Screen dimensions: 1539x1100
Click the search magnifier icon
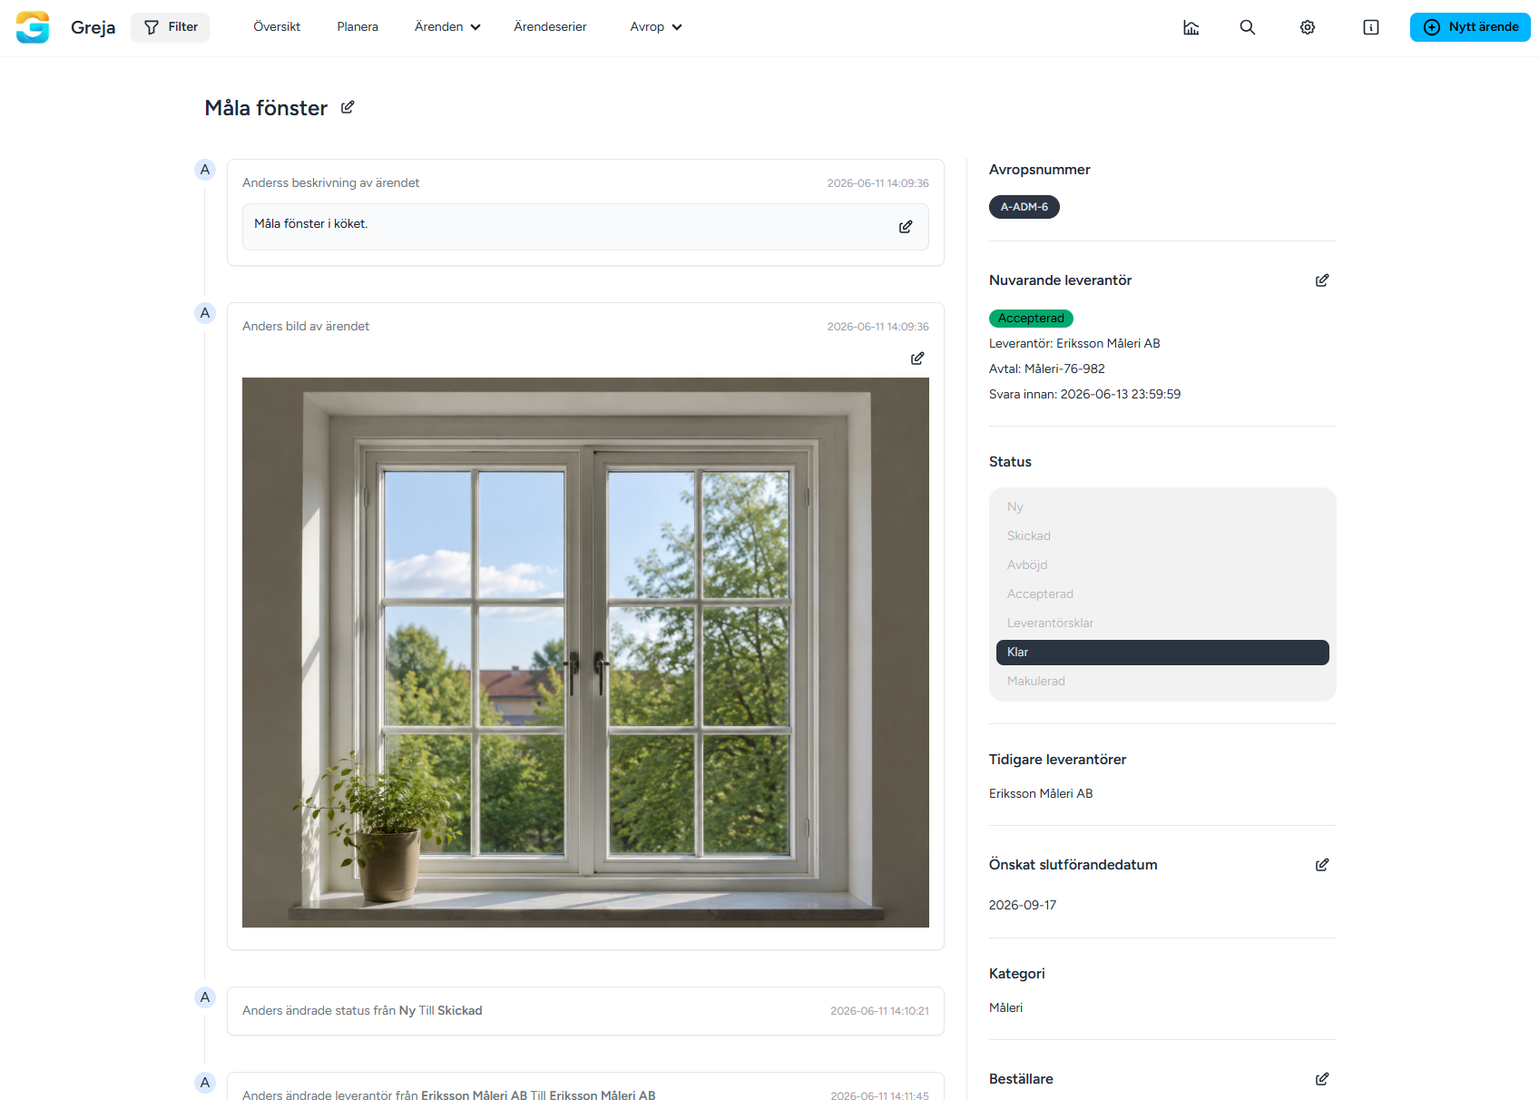[1248, 27]
